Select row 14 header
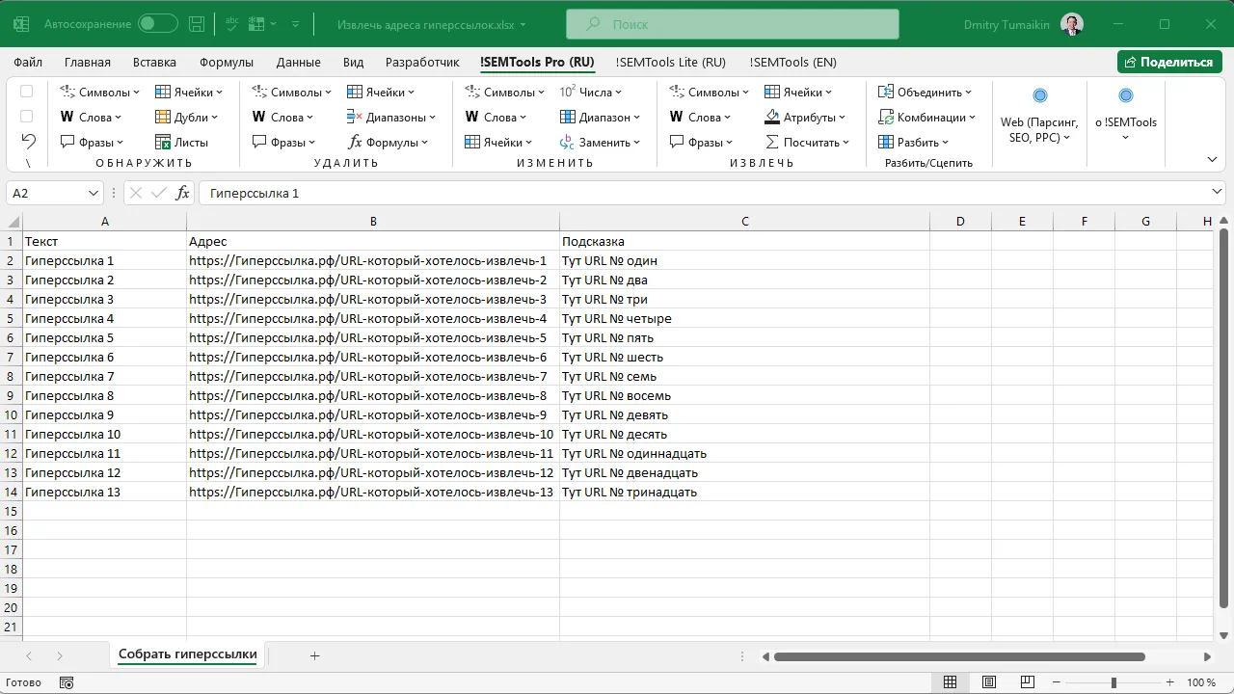 (12, 492)
